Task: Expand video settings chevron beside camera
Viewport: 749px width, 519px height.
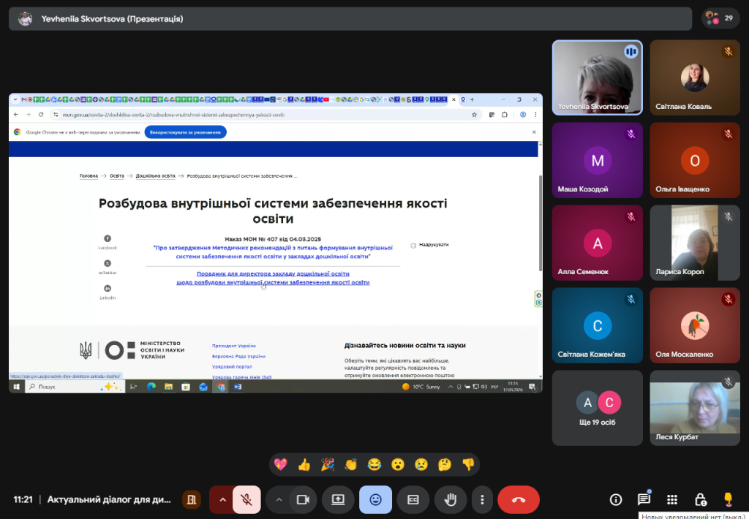Action: [279, 500]
